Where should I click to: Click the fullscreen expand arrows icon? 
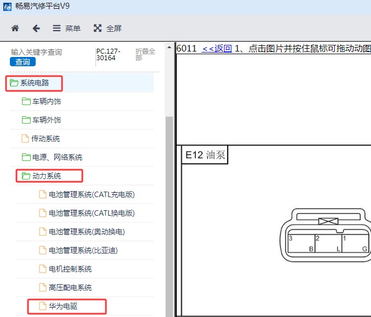point(98,28)
